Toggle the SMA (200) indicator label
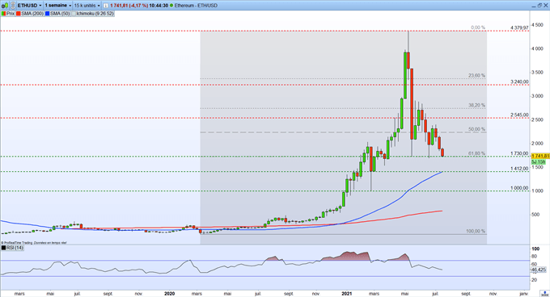 click(30, 14)
